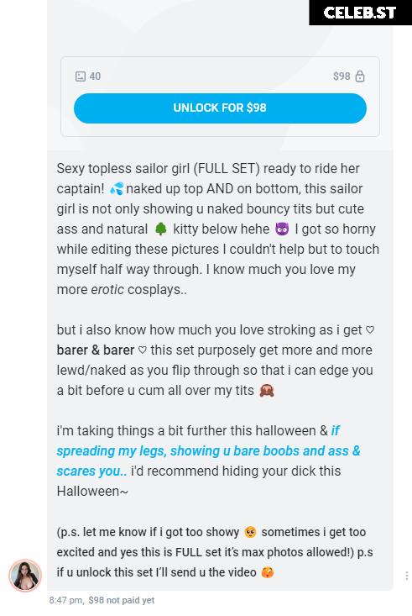Click the CELEB.ST watermark logo
The image size is (412, 616).
pos(360,13)
